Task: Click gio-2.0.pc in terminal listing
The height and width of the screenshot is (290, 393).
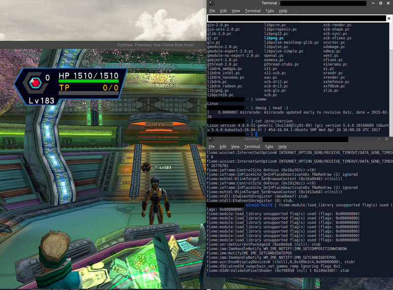Action: click(218, 25)
